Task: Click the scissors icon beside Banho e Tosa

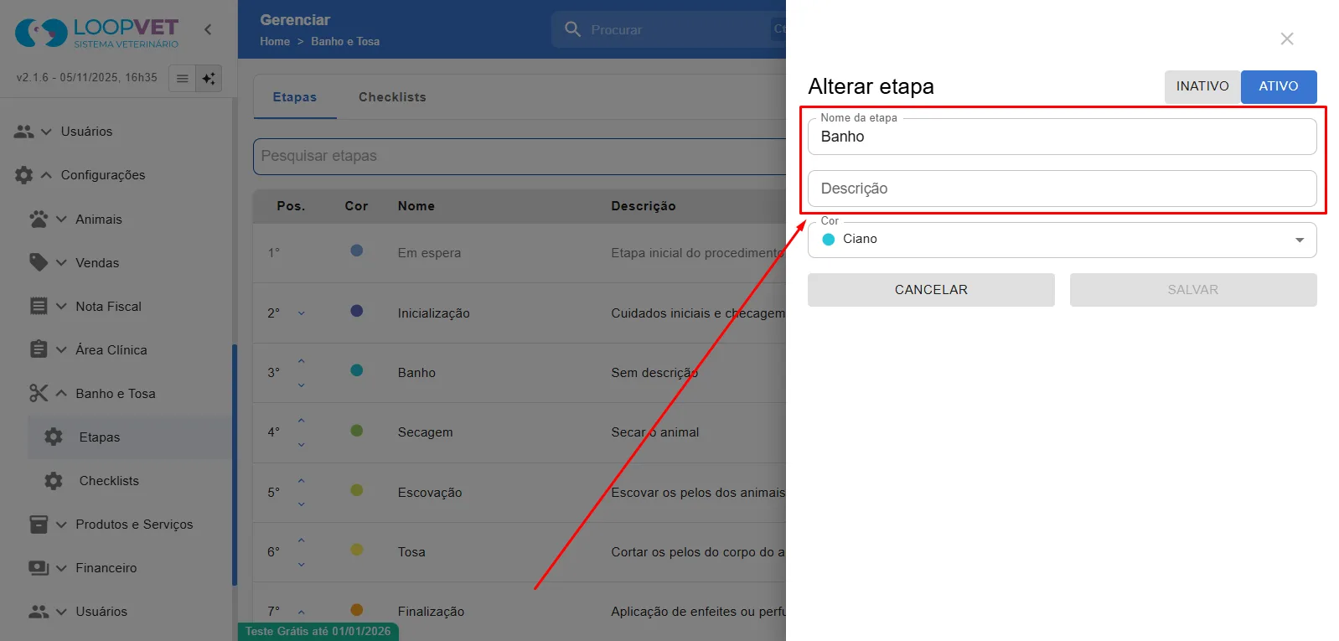Action: tap(39, 393)
